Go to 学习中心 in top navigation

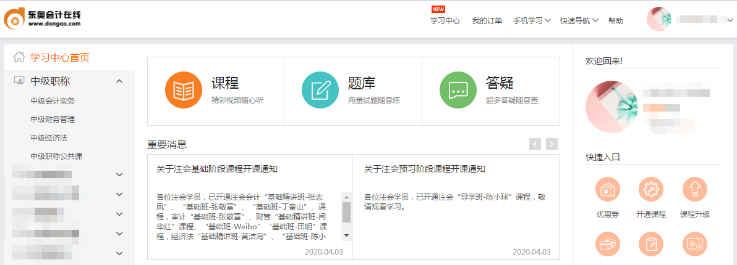445,20
